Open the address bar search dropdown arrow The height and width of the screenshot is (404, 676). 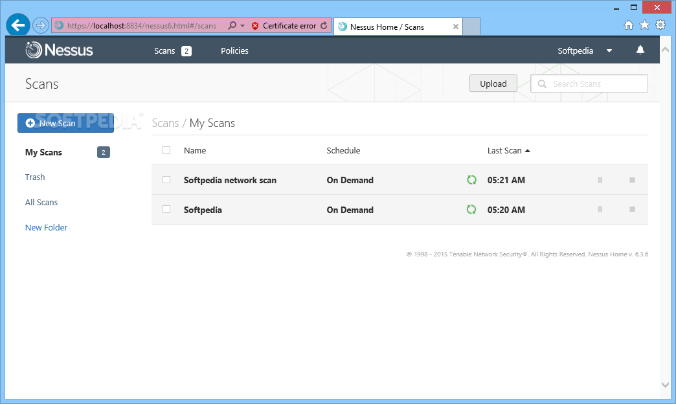242,26
